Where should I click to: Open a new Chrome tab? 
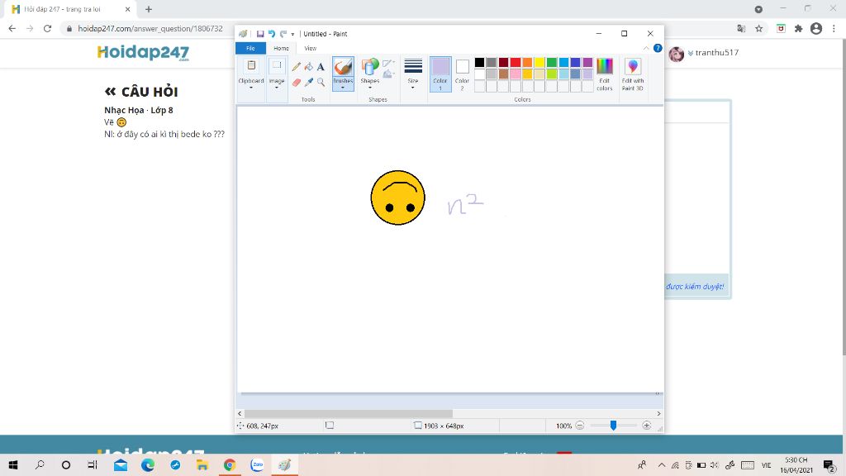tap(149, 9)
